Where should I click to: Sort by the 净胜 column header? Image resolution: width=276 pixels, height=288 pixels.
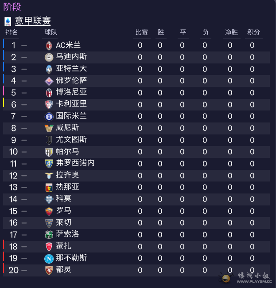231,32
